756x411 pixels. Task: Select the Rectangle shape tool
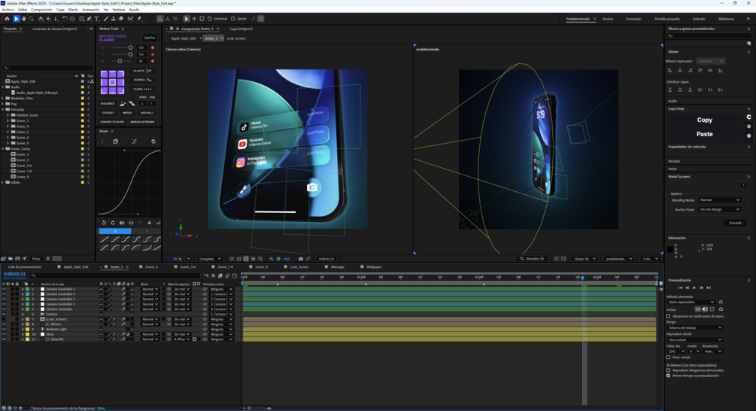point(81,19)
